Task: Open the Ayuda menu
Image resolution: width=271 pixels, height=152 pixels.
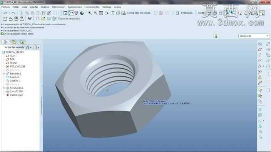Action: [117, 7]
